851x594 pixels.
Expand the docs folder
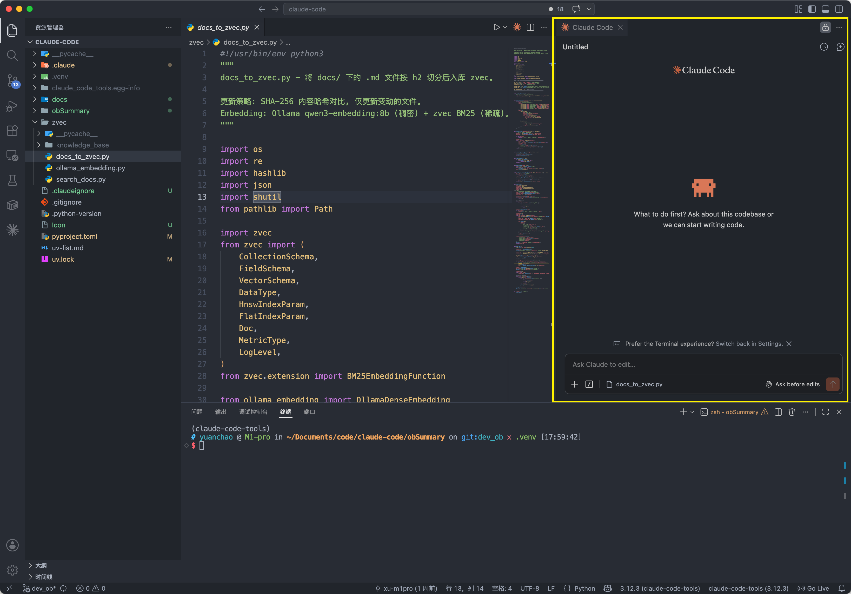point(103,99)
